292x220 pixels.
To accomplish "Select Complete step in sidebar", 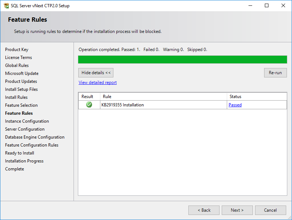I will 14,169.
